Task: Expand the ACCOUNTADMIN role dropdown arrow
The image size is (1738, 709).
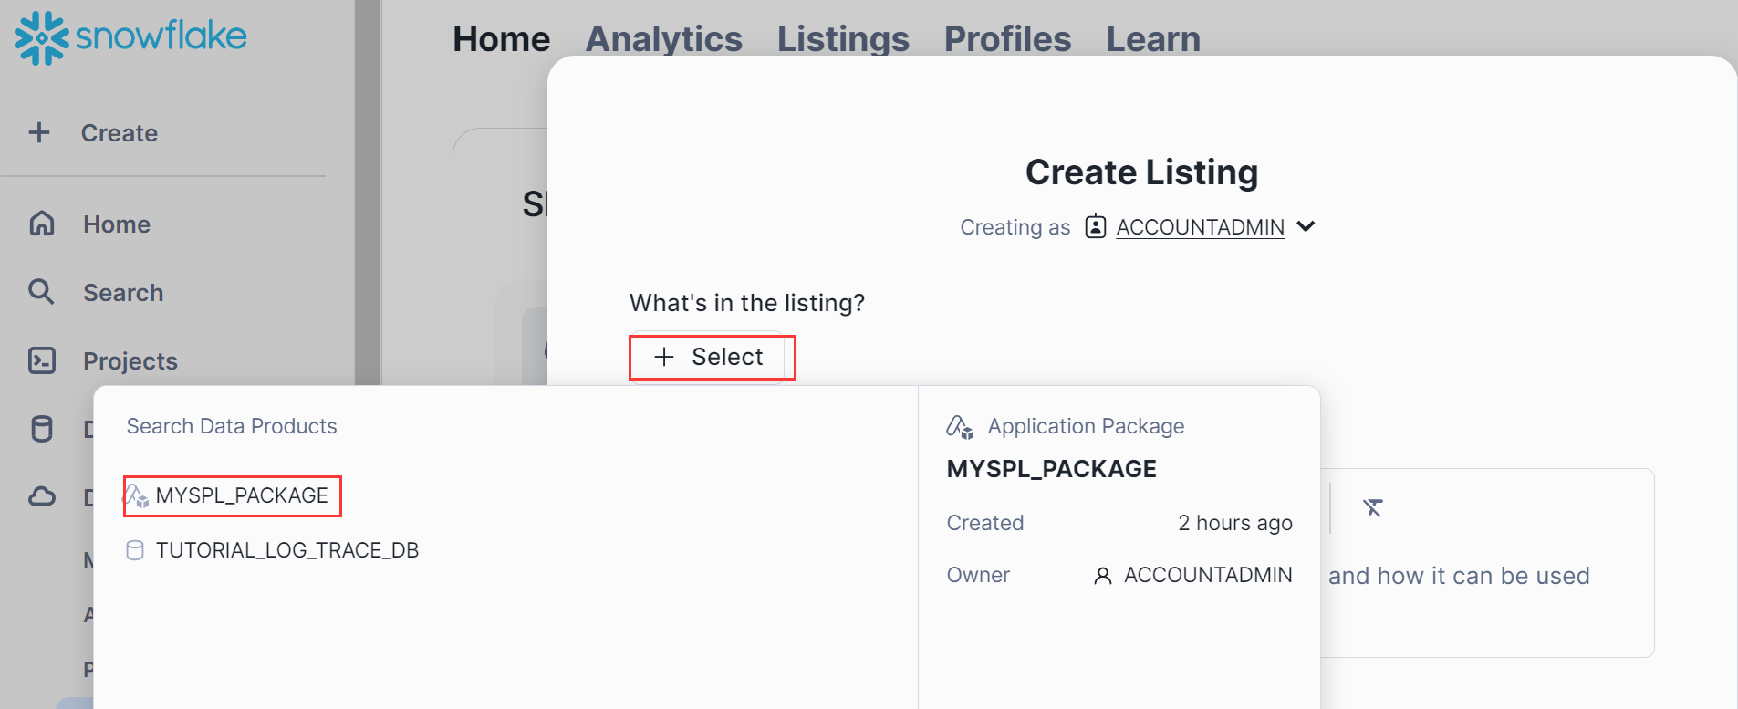Action: point(1306,226)
